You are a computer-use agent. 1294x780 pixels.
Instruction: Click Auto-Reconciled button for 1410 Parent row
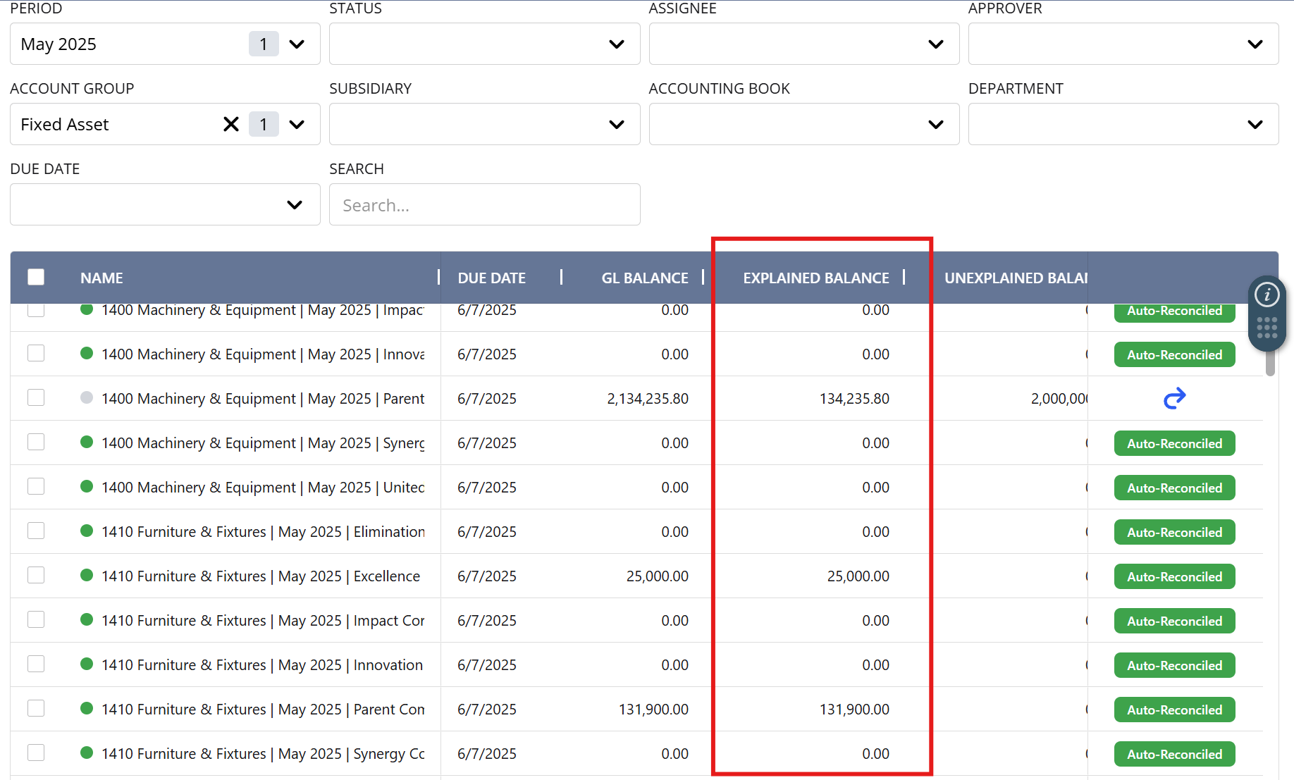[1174, 710]
